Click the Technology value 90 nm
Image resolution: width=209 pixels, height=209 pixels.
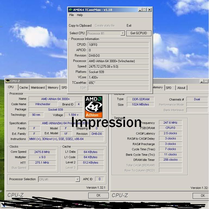[x=36, y=115]
